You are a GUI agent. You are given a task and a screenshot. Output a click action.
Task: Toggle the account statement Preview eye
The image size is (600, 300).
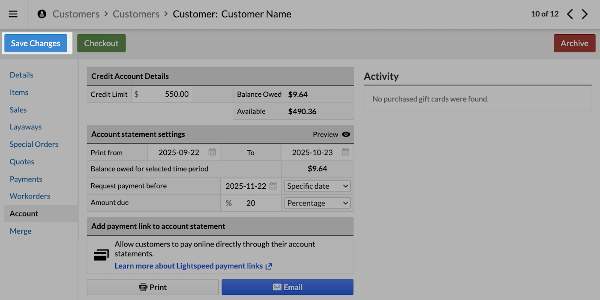point(345,134)
